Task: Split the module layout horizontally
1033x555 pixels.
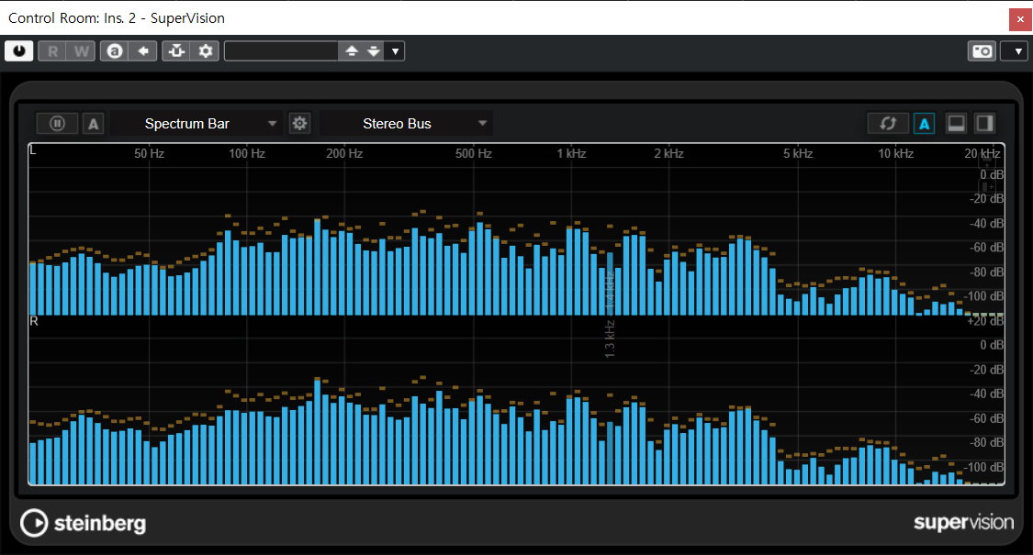Action: [956, 123]
